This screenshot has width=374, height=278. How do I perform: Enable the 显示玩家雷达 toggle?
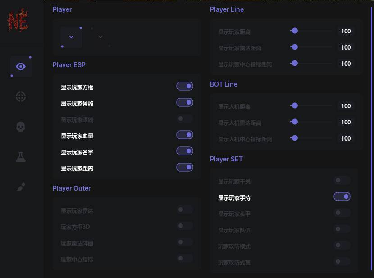(x=185, y=210)
